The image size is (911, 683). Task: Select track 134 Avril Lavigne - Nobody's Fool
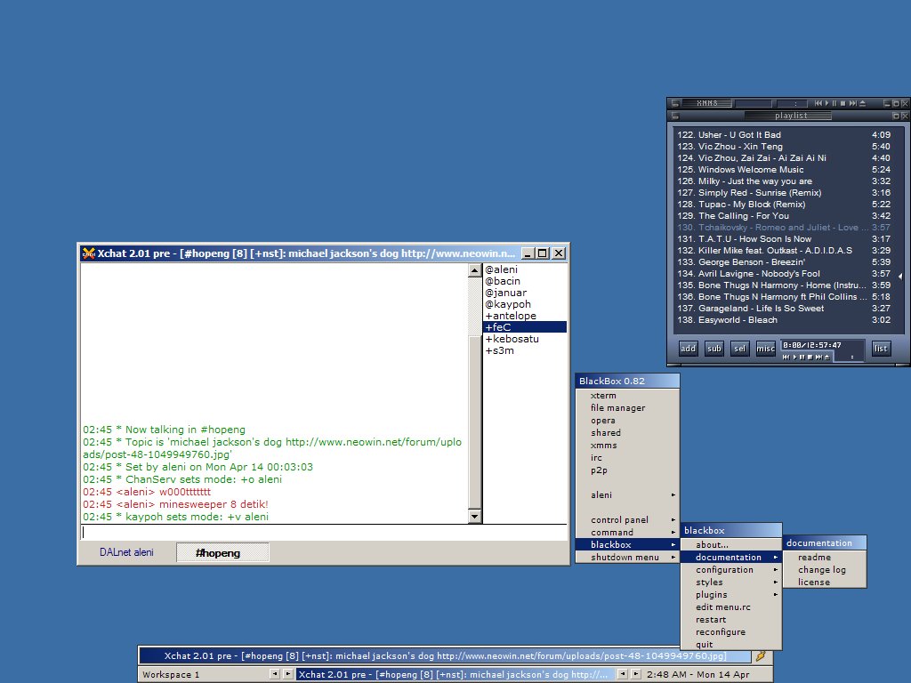click(x=784, y=274)
